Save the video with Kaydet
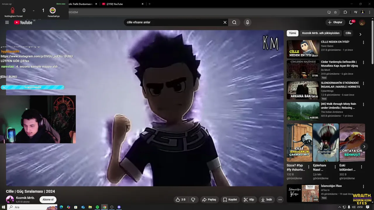This screenshot has width=374, height=210. pos(230,199)
